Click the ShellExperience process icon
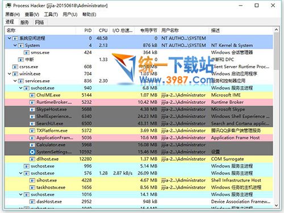284x213 pixels. pos(32,116)
